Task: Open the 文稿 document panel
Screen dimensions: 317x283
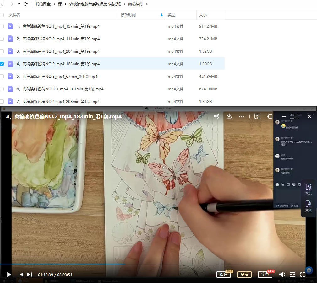Action: click(x=308, y=206)
